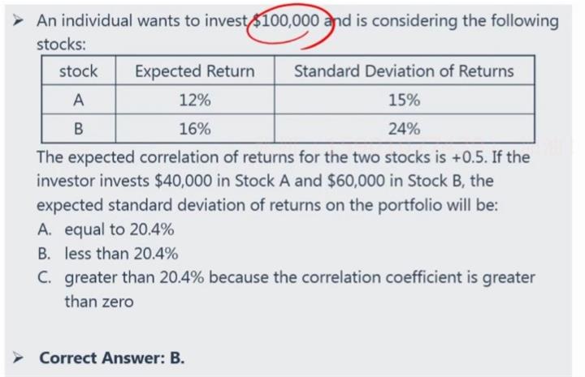The image size is (585, 377).
Task: Click the 16% expected return cell
Action: click(x=194, y=129)
